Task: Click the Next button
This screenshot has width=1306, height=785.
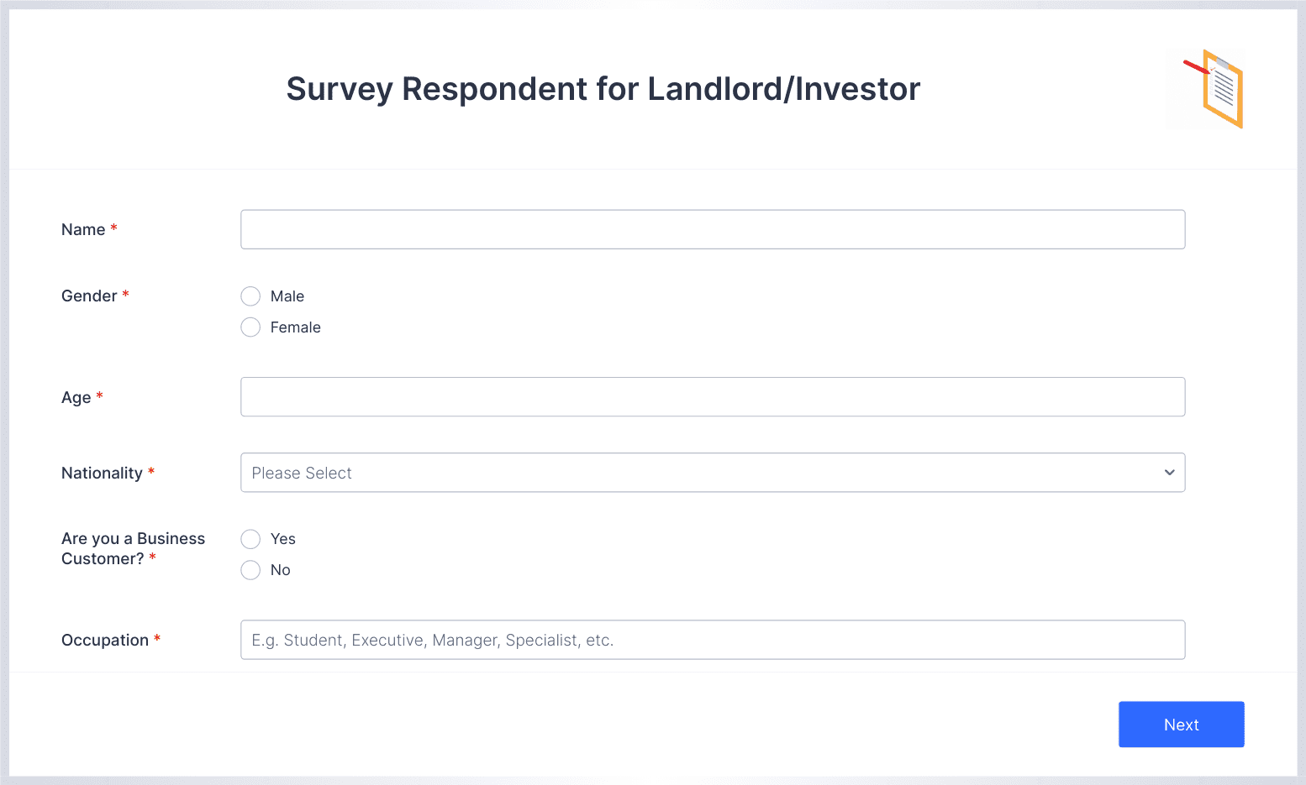Action: pyautogui.click(x=1182, y=725)
